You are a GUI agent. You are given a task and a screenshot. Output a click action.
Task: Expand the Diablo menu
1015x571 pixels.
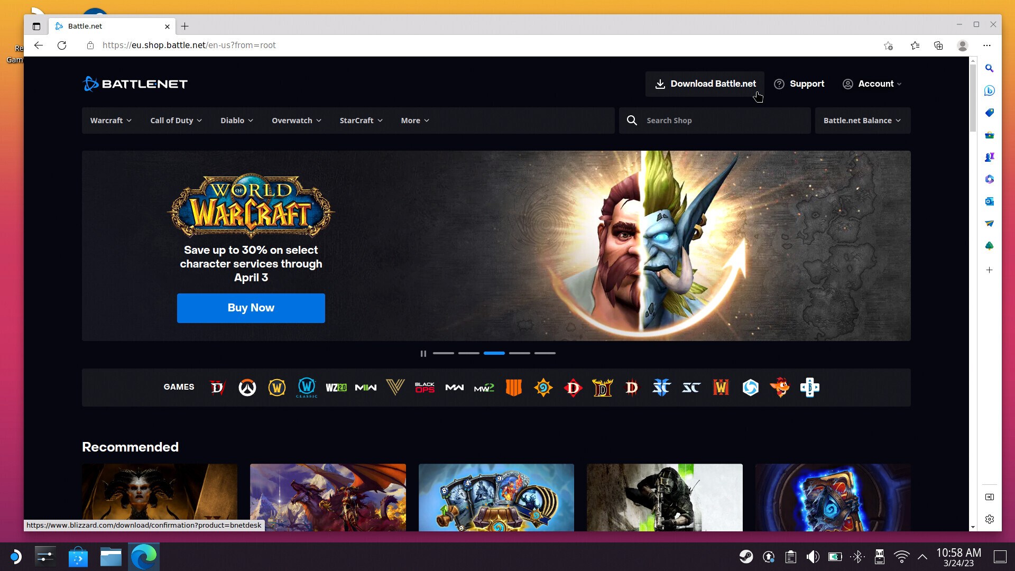[x=237, y=121]
